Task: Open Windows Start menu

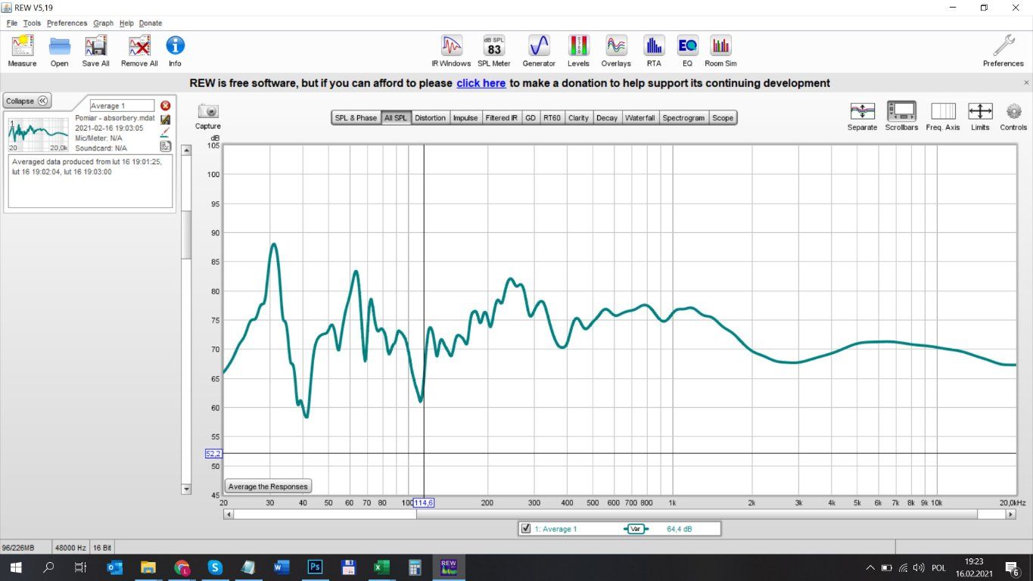Action: coord(15,567)
